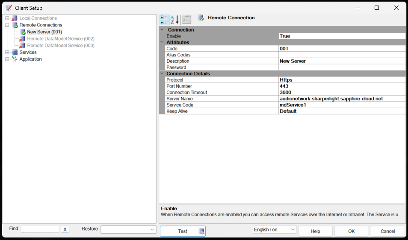The image size is (408, 240).
Task: Toggle the Enable property value True
Action: 341,36
